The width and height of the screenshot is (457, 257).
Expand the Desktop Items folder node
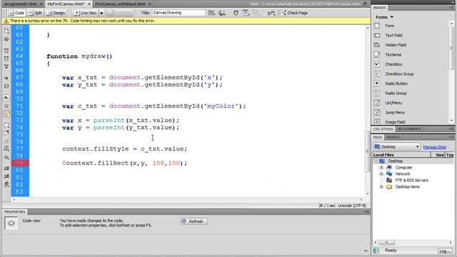tap(381, 187)
